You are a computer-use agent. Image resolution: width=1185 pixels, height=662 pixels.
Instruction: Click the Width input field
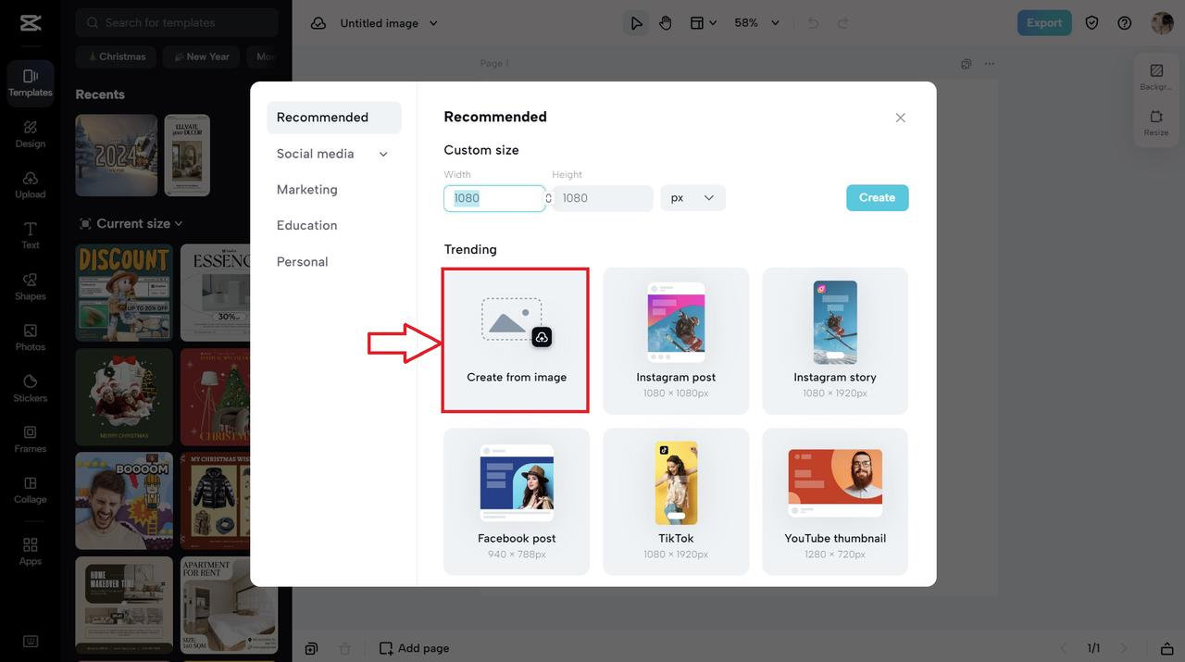[x=494, y=198]
